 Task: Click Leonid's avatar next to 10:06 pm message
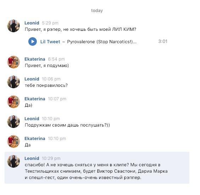tap(13, 82)
